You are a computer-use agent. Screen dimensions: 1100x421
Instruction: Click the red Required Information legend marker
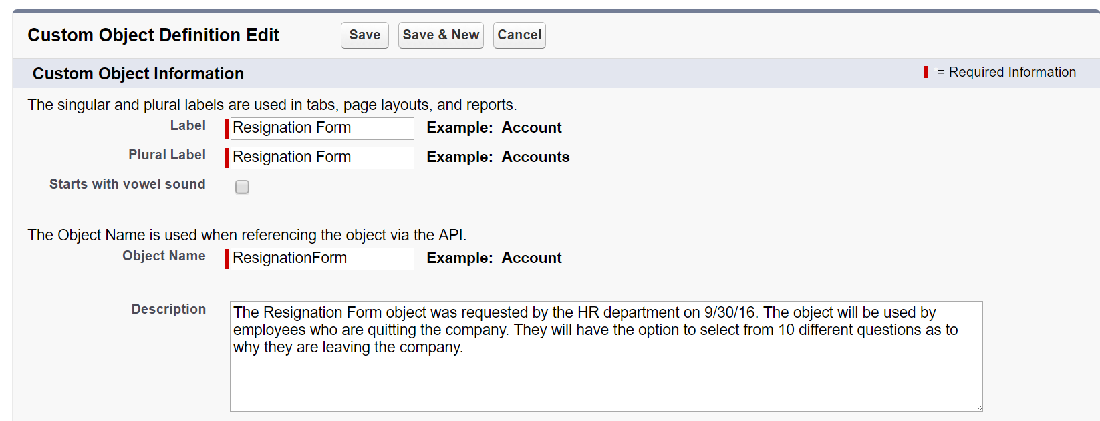(926, 72)
